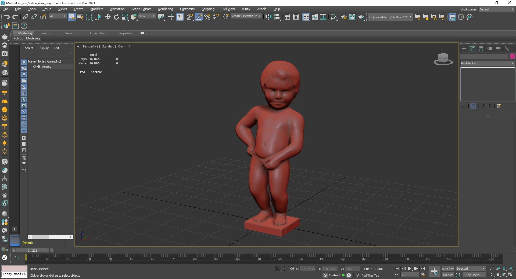Screen dimensions: 516x279
Task: Click the Redo arrow icon
Action: (15, 17)
